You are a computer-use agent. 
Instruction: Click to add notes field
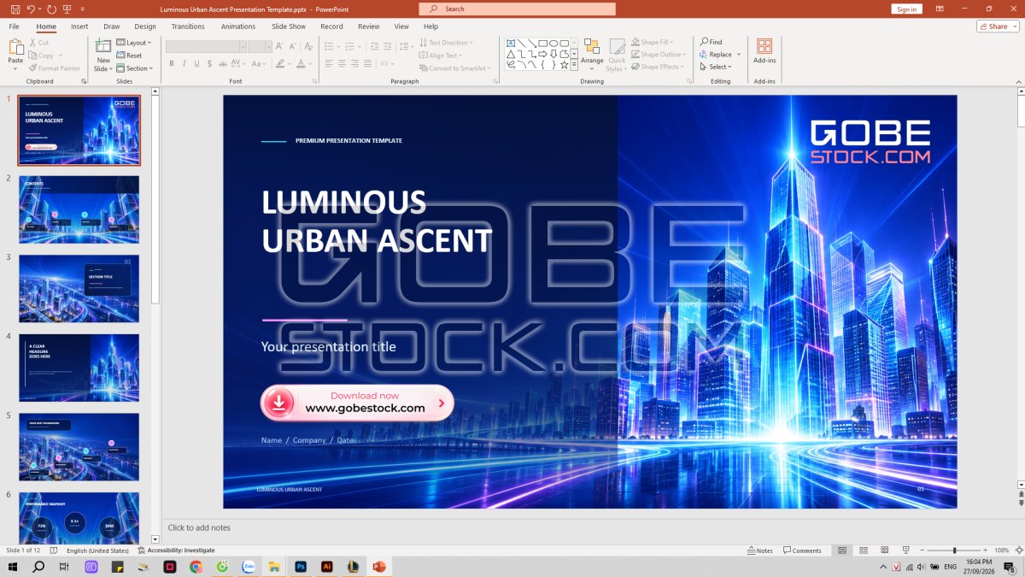pyautogui.click(x=199, y=528)
